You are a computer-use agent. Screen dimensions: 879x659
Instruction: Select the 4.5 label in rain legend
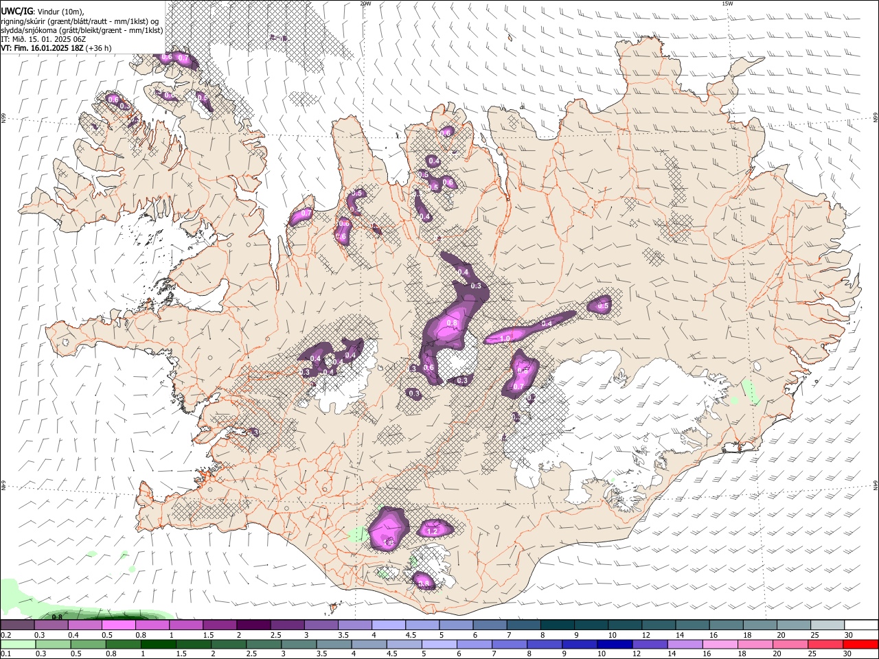(x=392, y=655)
